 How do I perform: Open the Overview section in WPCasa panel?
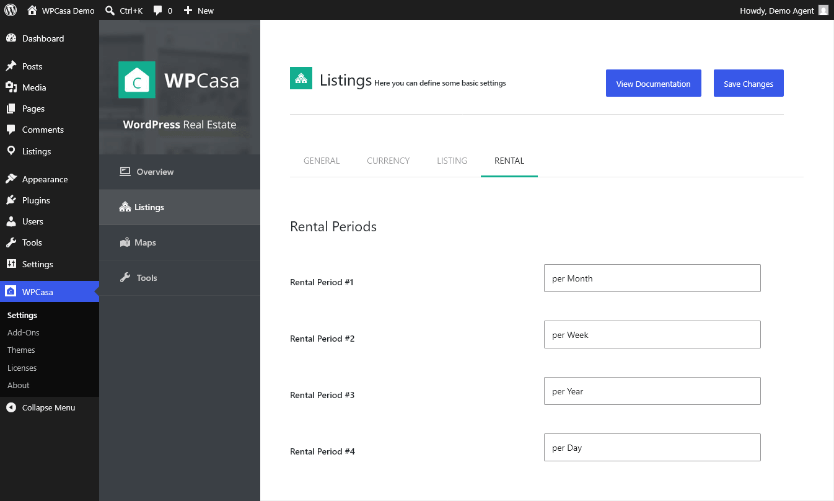(180, 172)
